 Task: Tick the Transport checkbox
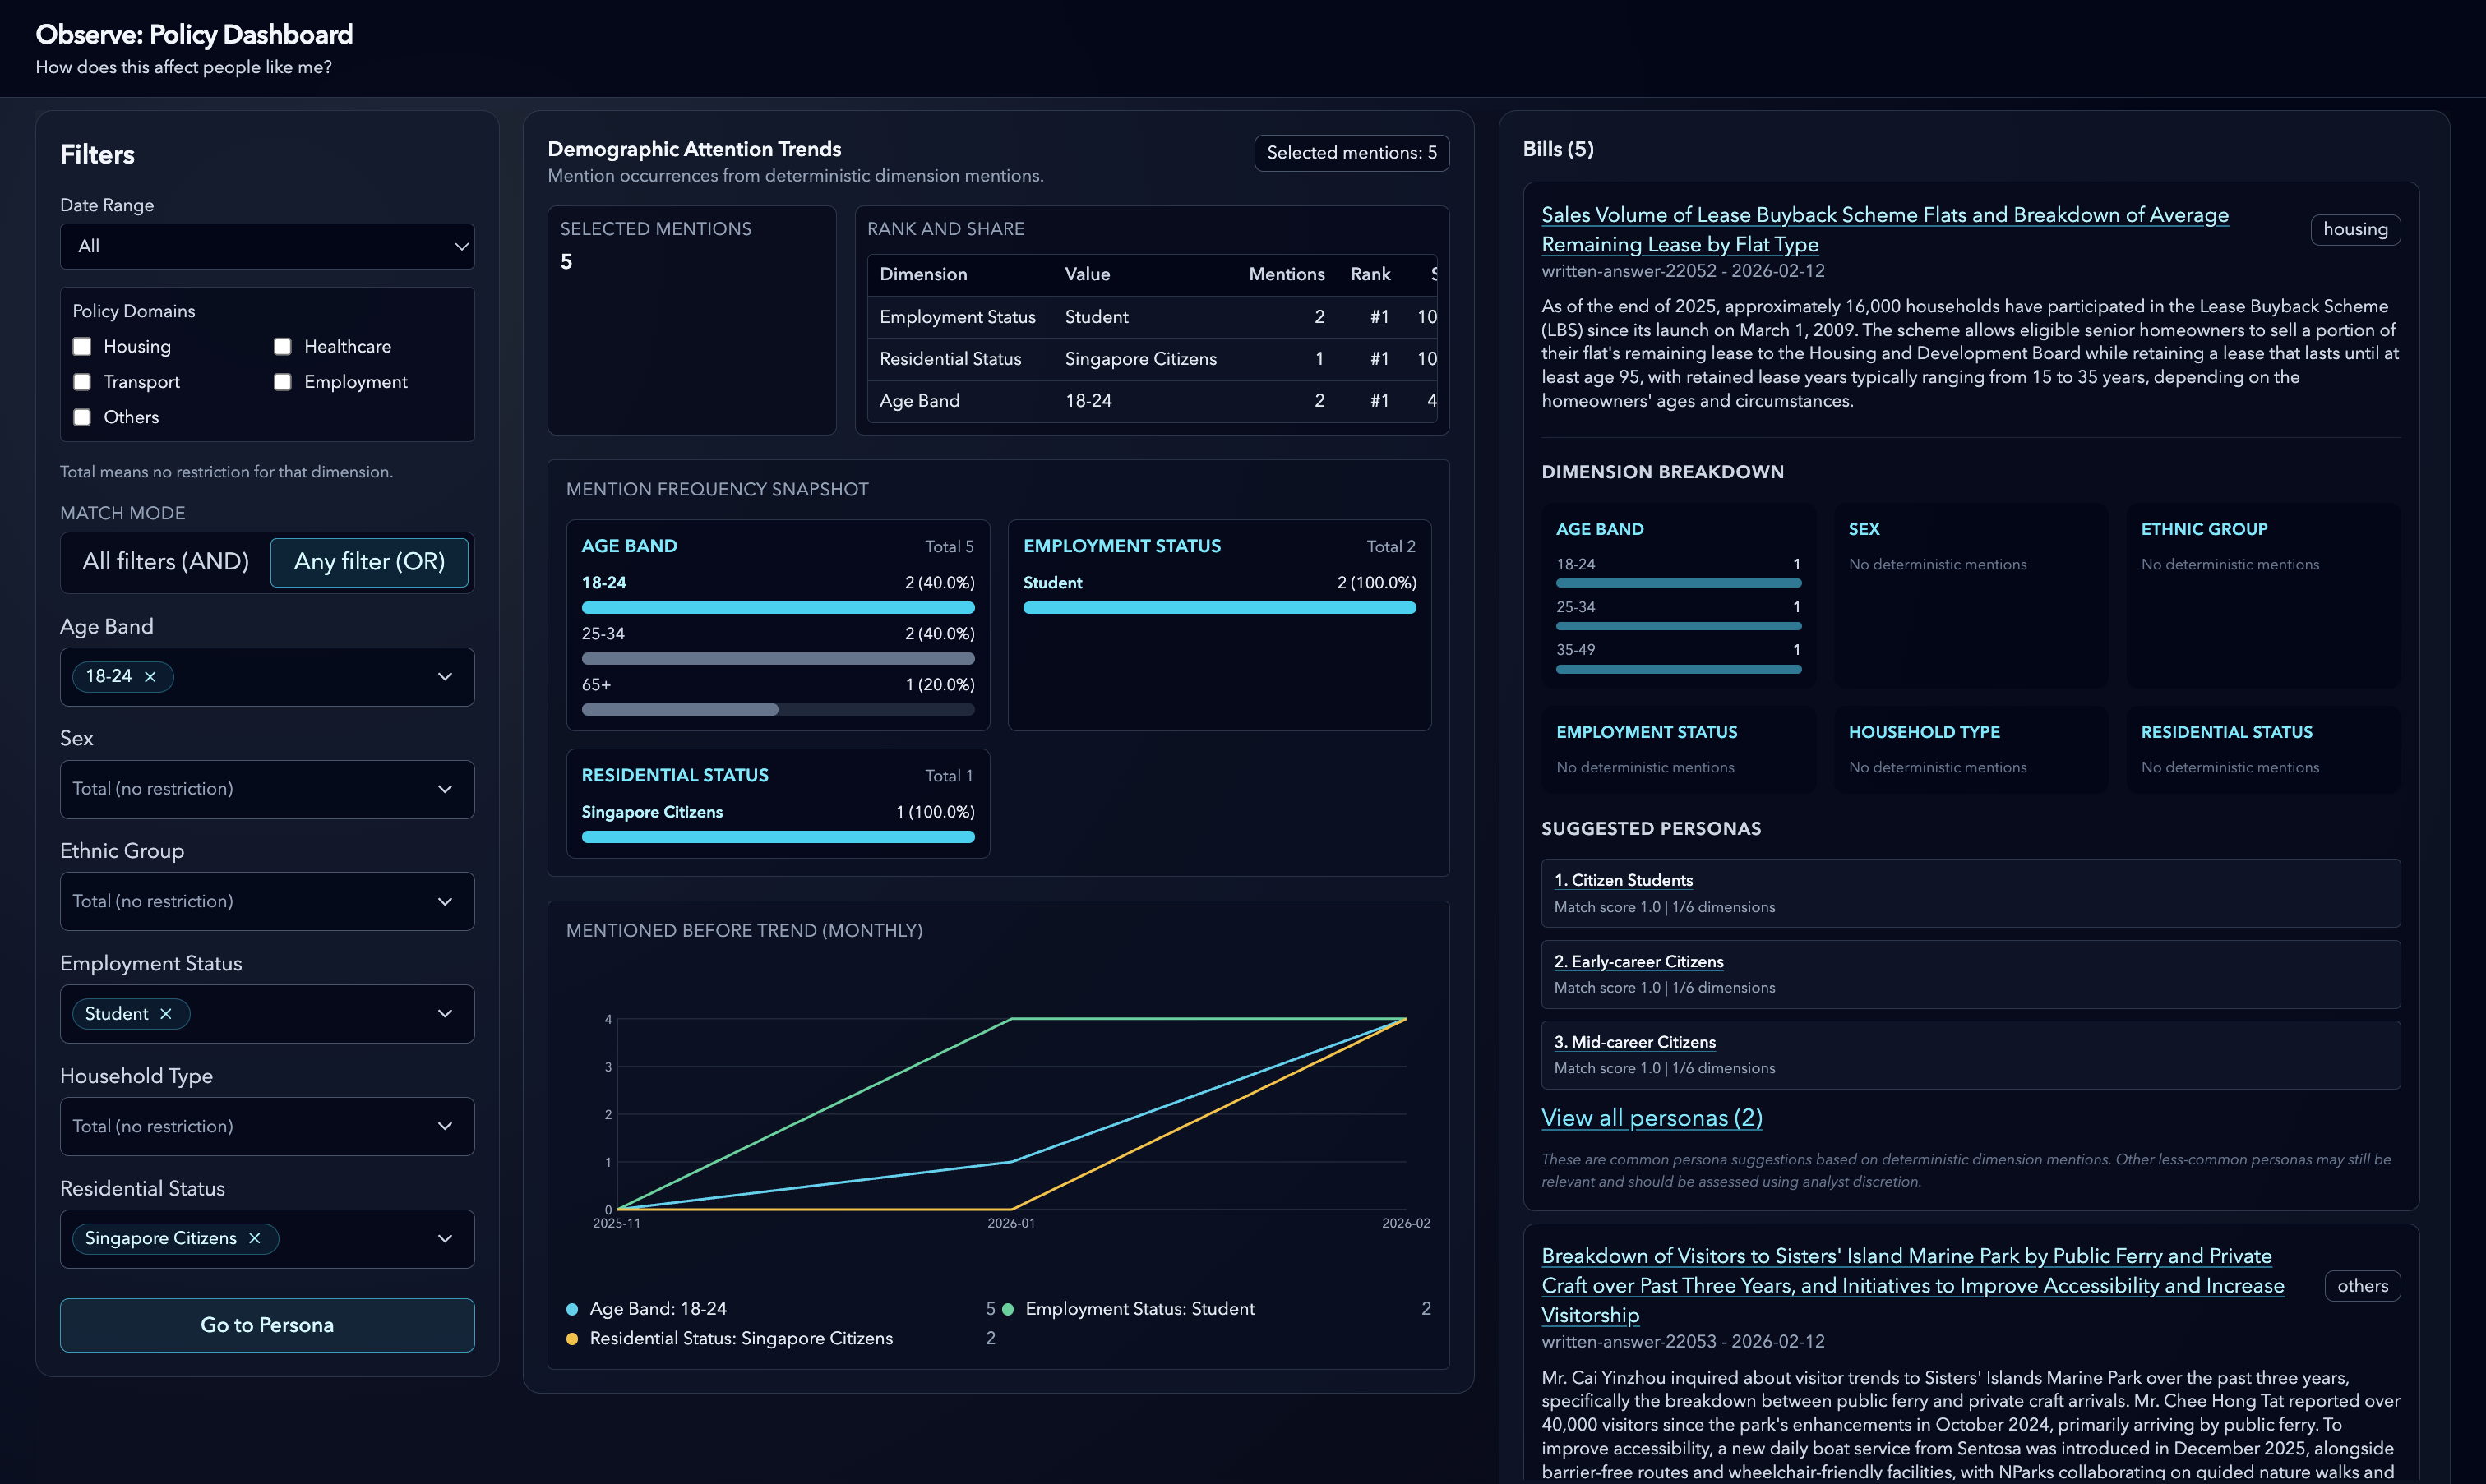pos(82,382)
